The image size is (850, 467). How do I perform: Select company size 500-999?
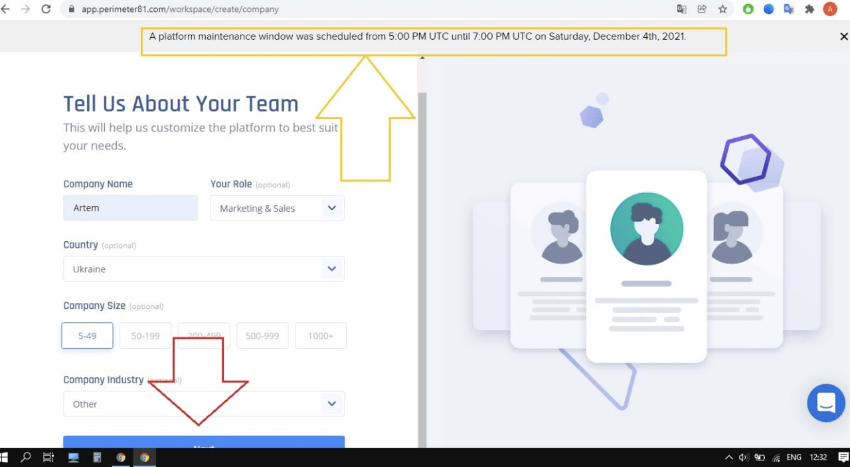click(x=262, y=335)
